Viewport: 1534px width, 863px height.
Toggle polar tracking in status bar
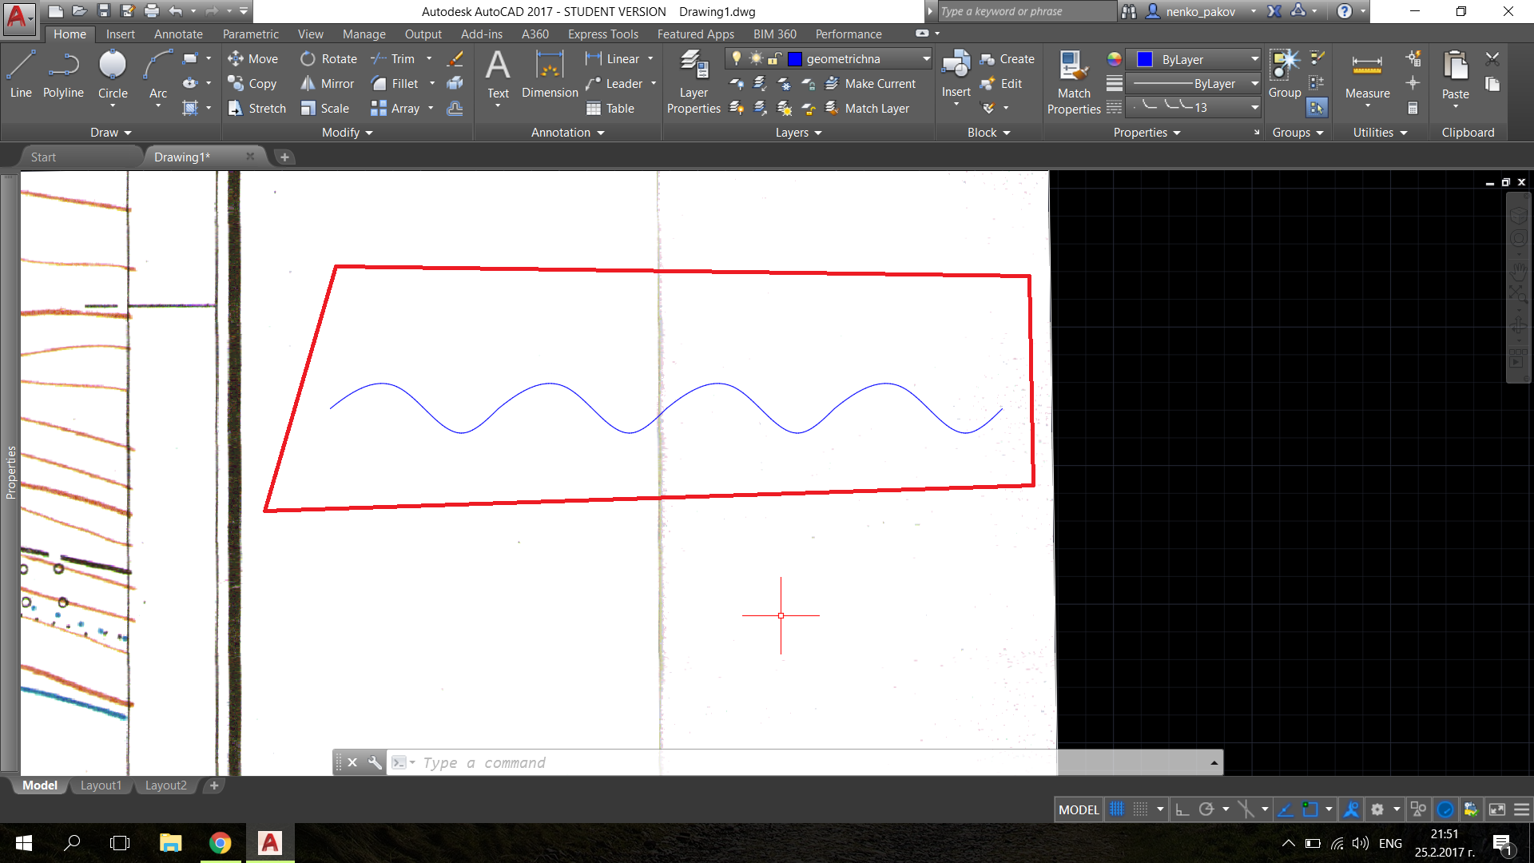[1206, 809]
